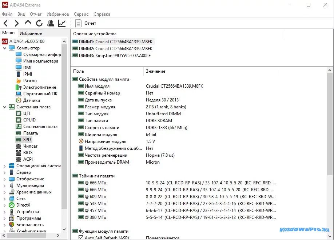Click the Отчёт report toolbar button

click(86, 23)
